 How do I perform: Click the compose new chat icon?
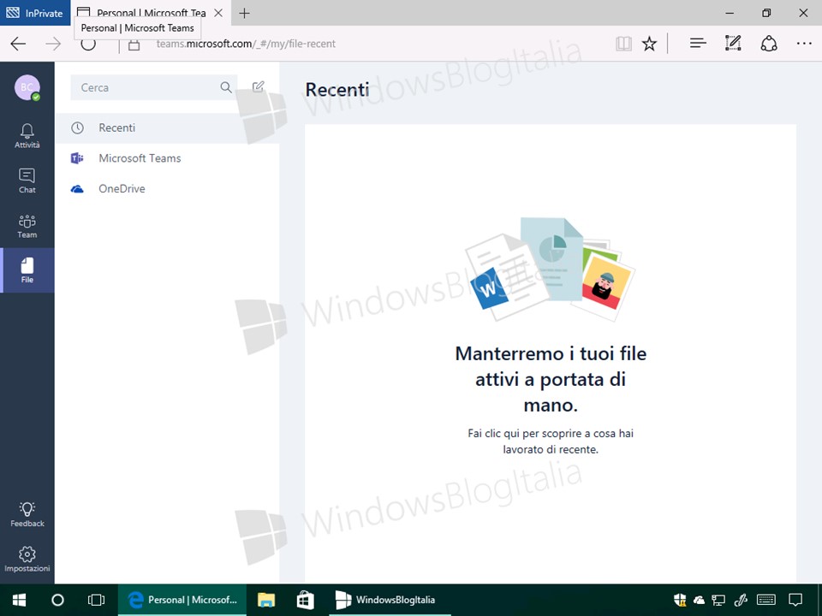click(258, 86)
